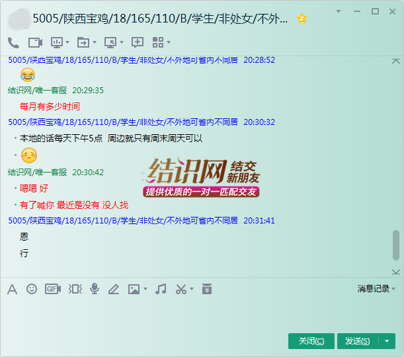Click the 关闭(C) button
The height and width of the screenshot is (357, 404).
(x=311, y=341)
